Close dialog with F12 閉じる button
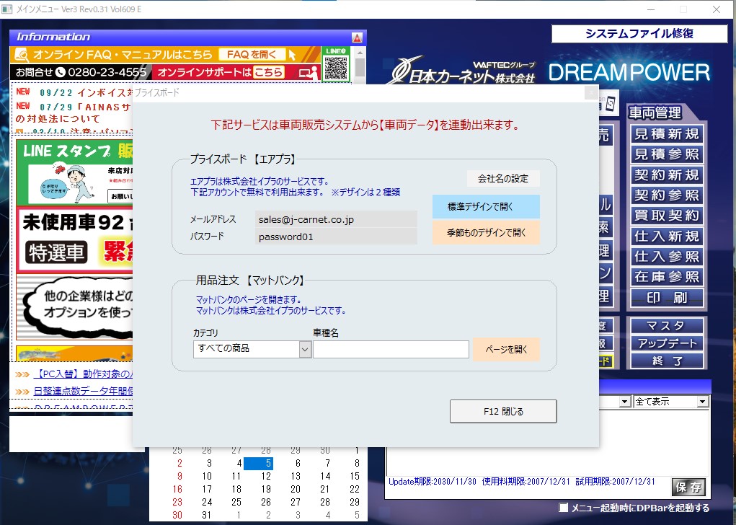736x525 pixels. (503, 411)
